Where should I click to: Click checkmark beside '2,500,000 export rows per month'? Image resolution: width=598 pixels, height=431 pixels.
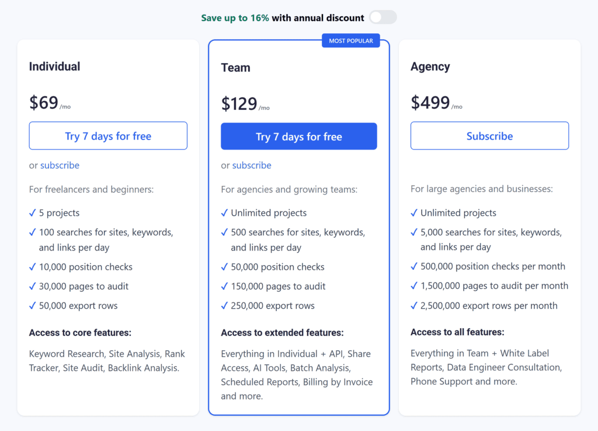coord(414,305)
